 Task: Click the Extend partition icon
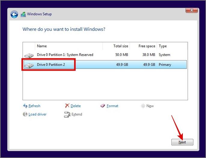[x=67, y=114]
